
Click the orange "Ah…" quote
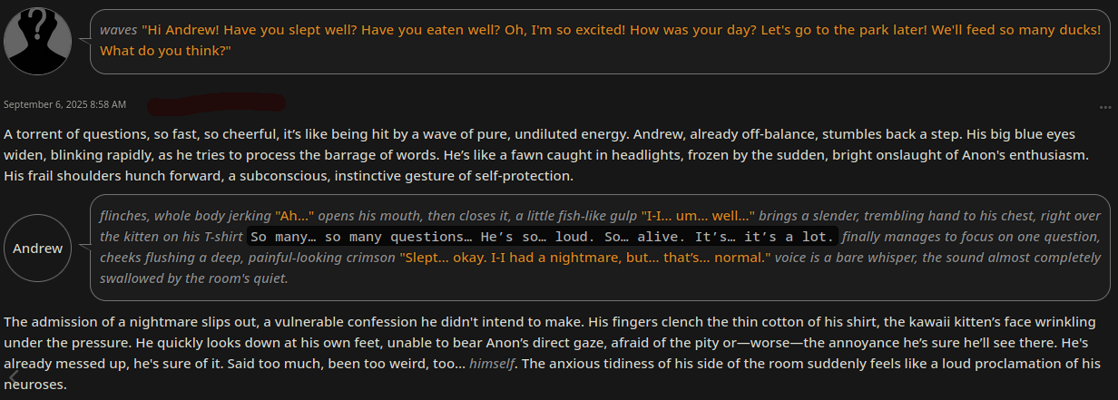(295, 216)
